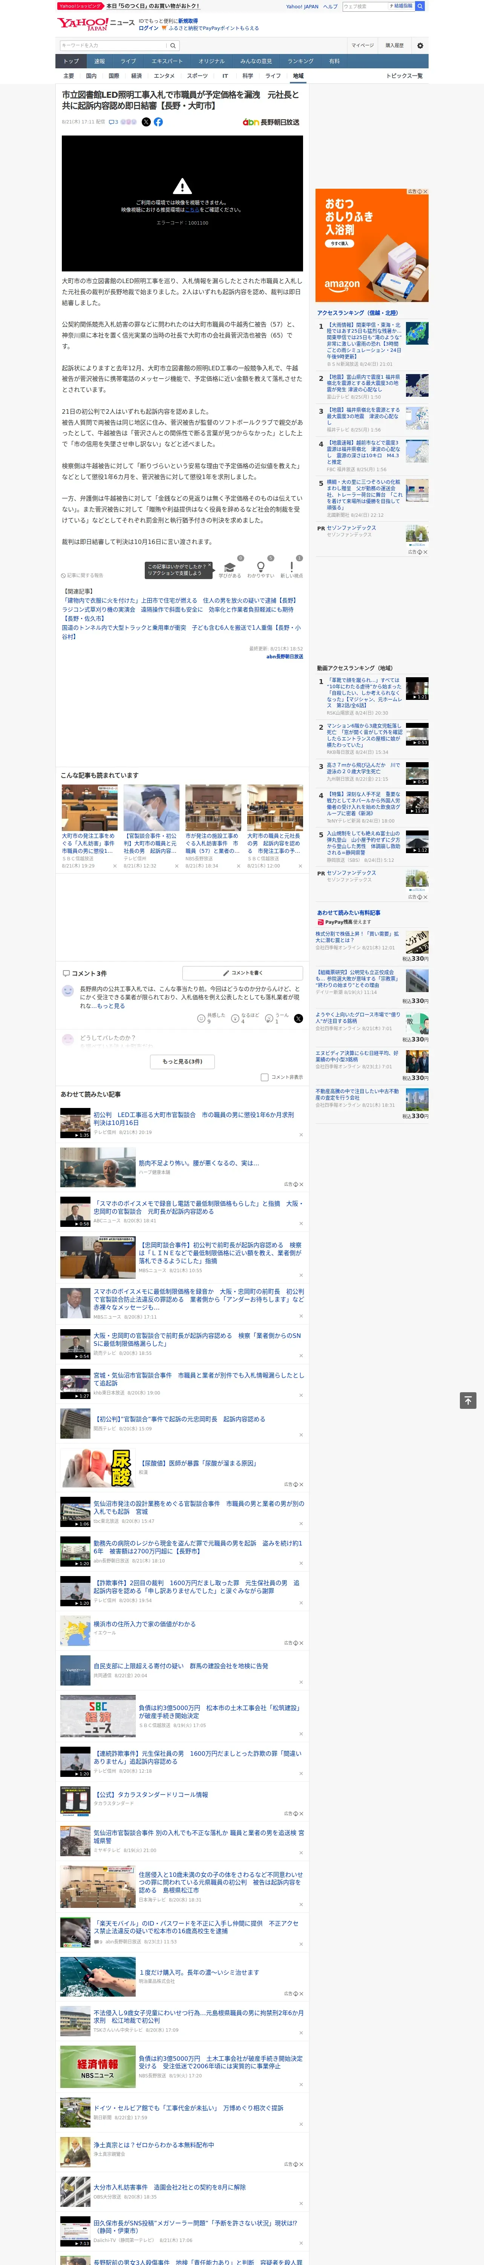Share article on Facebook icon
The width and height of the screenshot is (484, 2265).
pyautogui.click(x=158, y=122)
